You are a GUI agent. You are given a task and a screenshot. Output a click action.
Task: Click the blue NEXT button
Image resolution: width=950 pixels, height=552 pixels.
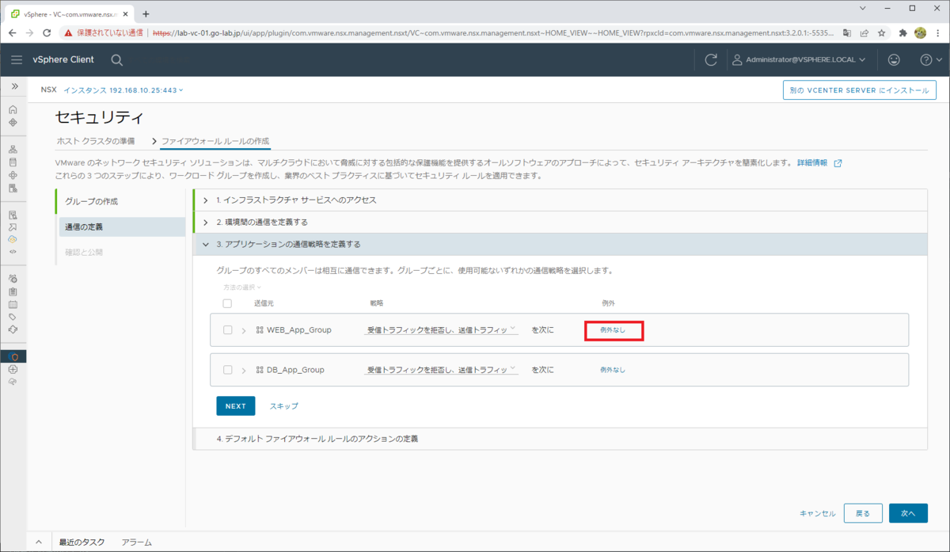[236, 405]
